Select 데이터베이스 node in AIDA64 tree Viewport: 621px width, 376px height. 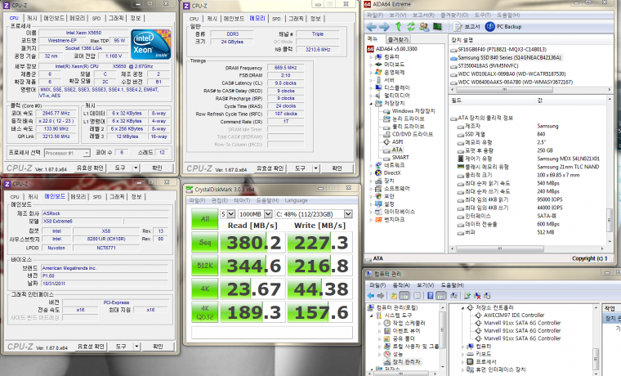(400, 212)
